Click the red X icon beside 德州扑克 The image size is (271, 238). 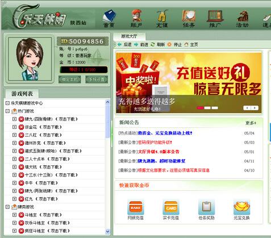[21, 143]
